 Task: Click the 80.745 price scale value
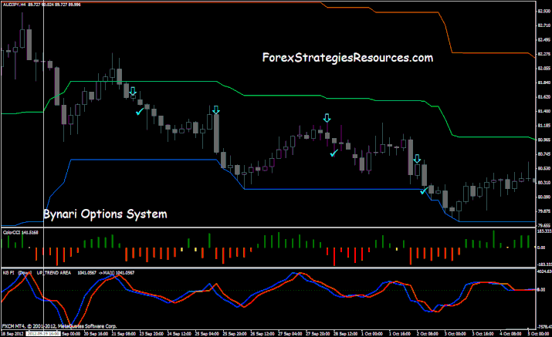click(544, 154)
